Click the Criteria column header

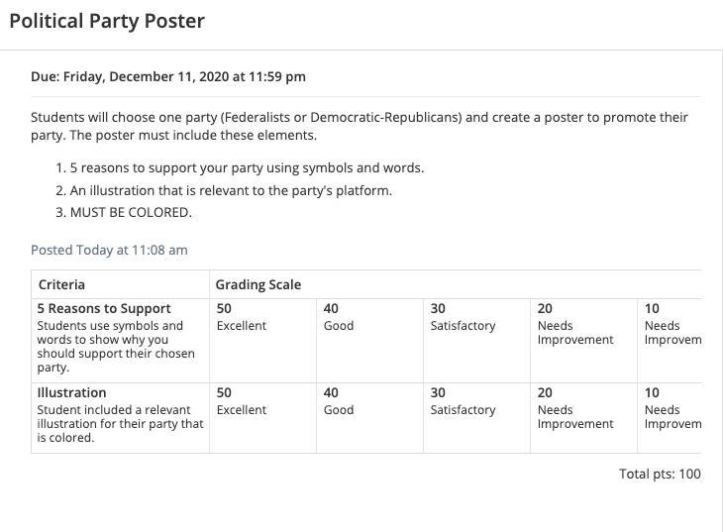[x=61, y=284]
